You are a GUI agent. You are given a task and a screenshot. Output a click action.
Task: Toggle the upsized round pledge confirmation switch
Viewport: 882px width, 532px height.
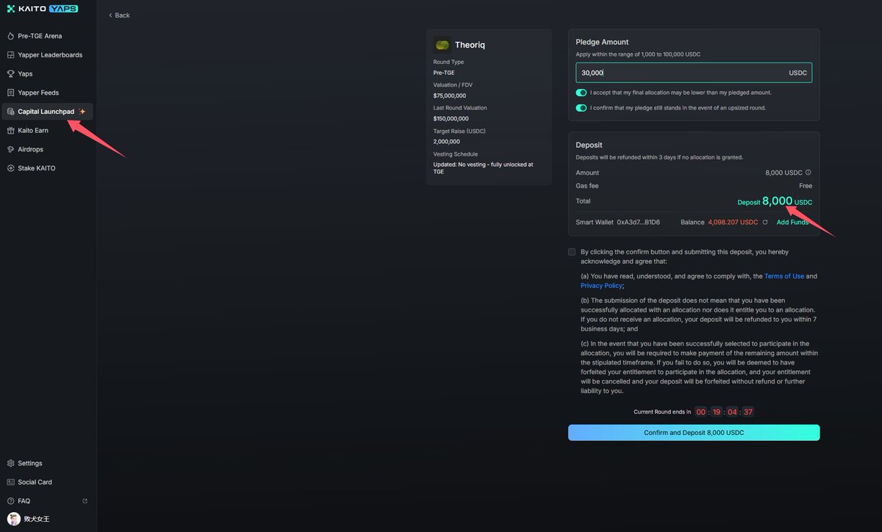pyautogui.click(x=581, y=108)
